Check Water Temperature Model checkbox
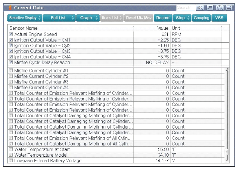This screenshot has width=238, height=170. click(11, 155)
